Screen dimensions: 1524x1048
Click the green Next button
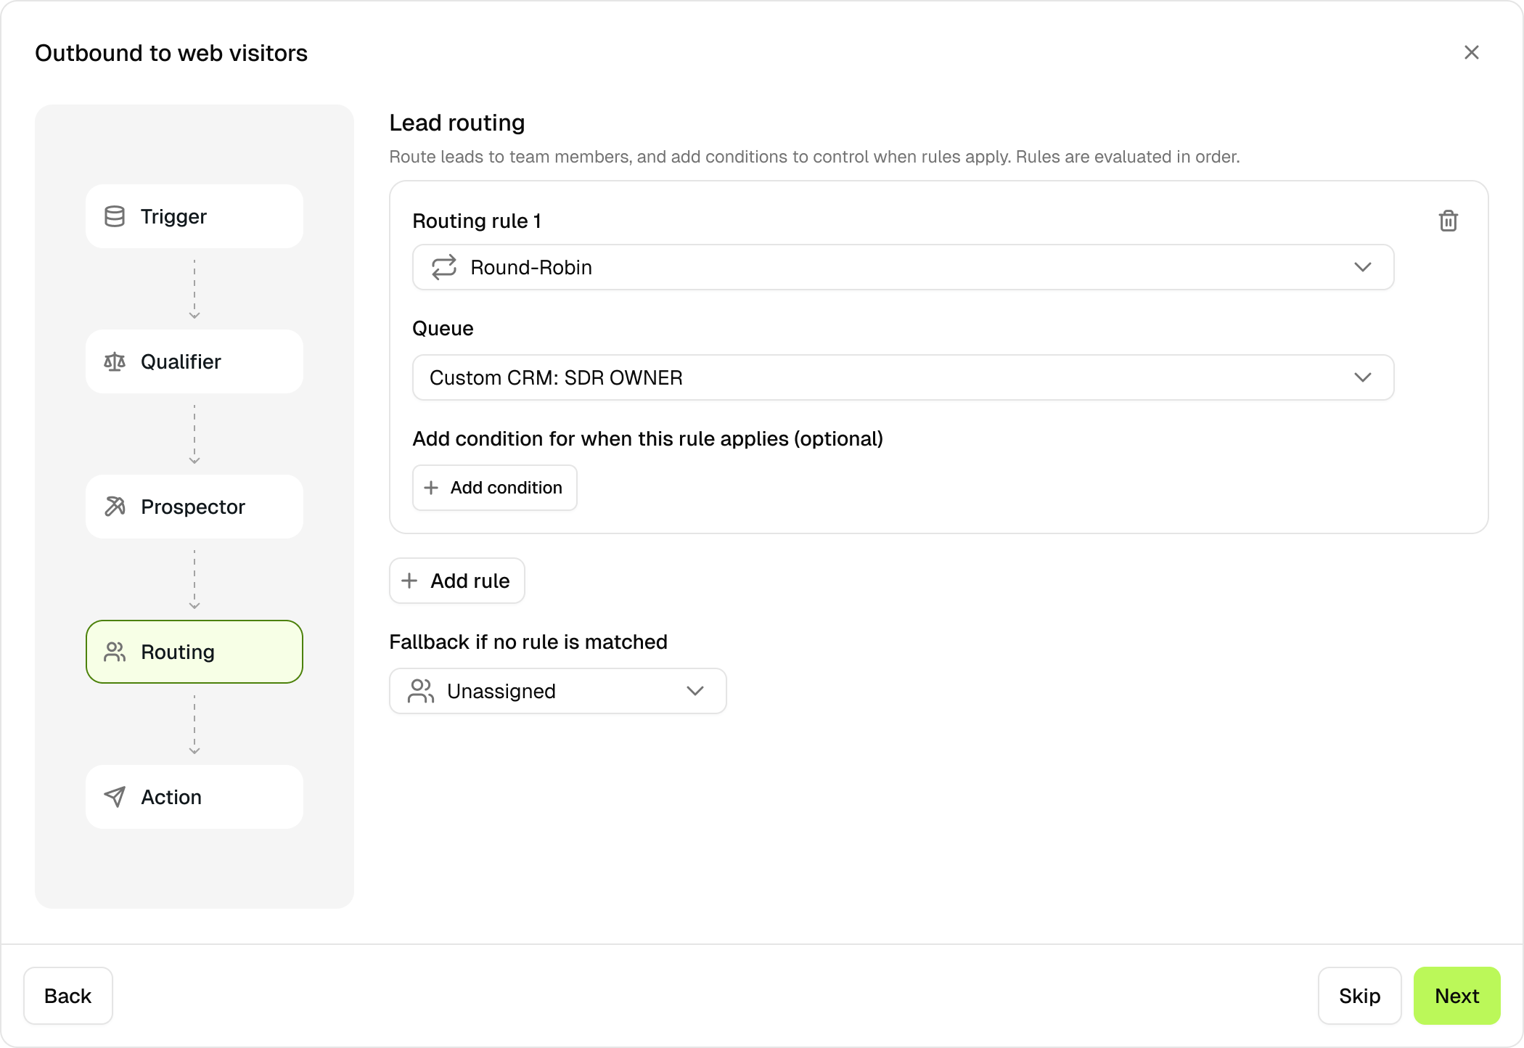[1456, 996]
